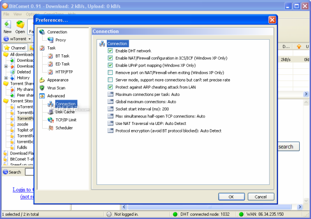Click the Channel star icon in main window
311x219 pixels.
(x=7, y=48)
